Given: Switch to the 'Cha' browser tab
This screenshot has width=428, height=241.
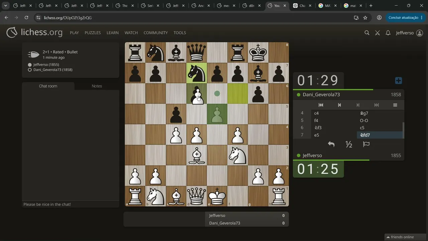Looking at the screenshot, I should pos(302,6).
